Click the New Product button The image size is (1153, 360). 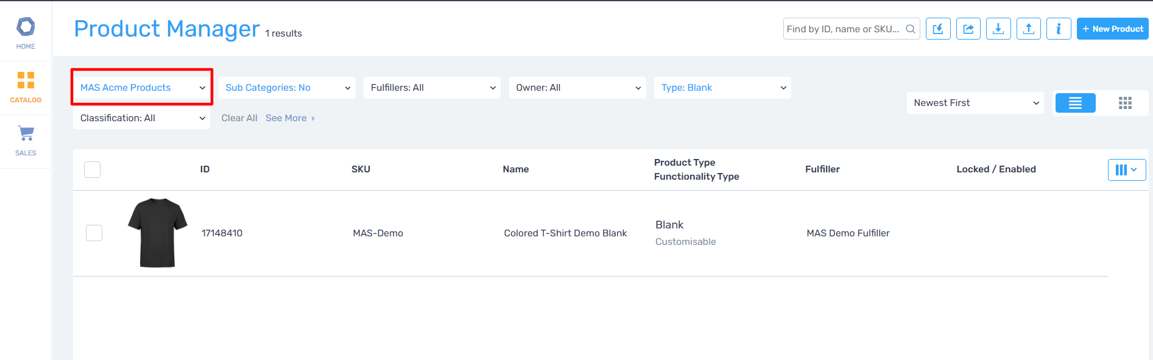[x=1112, y=29]
